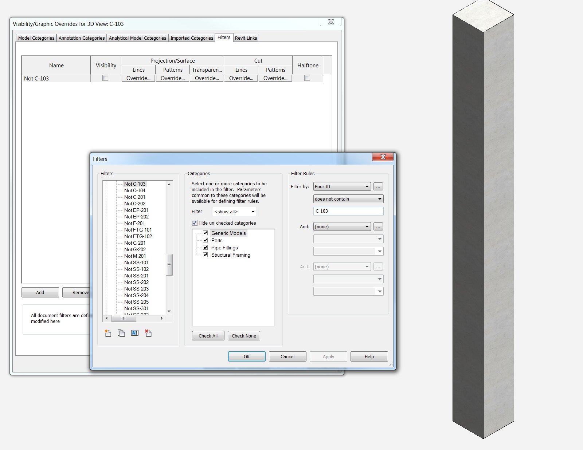This screenshot has width=583, height=450.
Task: Click the Duplicate filter icon
Action: tap(121, 333)
